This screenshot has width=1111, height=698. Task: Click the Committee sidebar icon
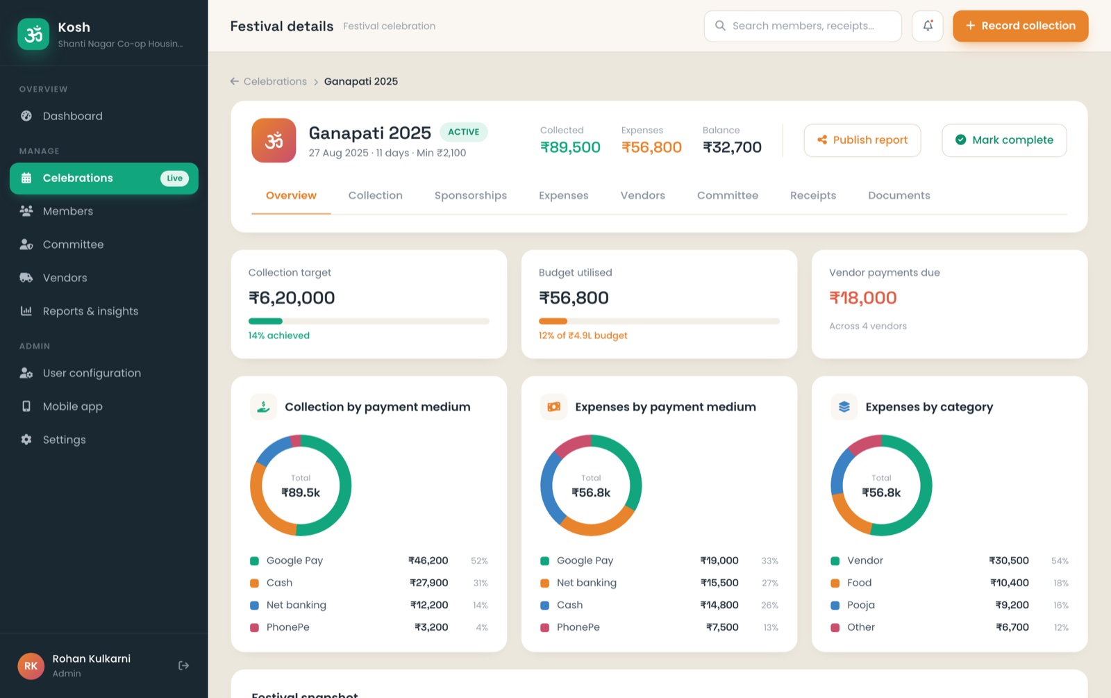point(26,244)
